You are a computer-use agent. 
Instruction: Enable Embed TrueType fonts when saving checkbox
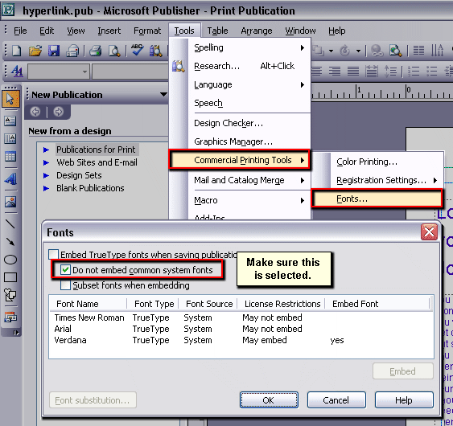[54, 254]
